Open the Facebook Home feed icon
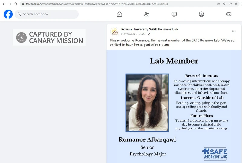This screenshot has height=163, width=242. click(x=119, y=14)
